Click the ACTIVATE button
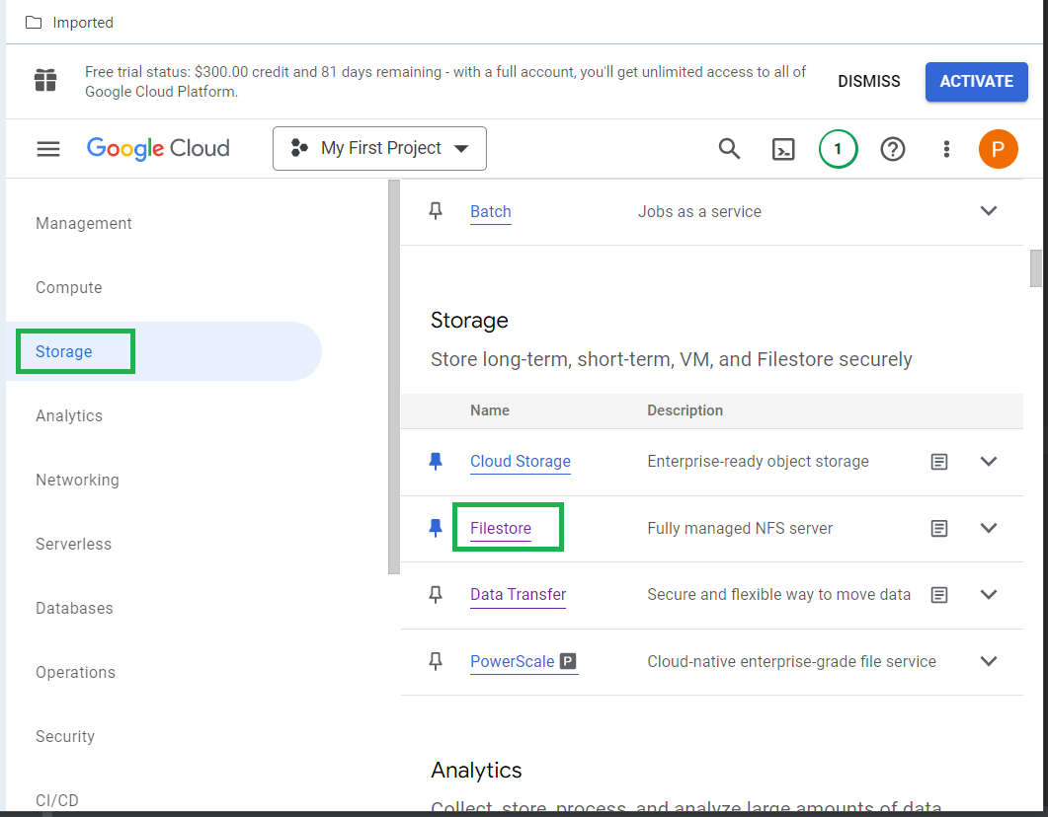Screen dimensions: 1048x817 (977, 82)
